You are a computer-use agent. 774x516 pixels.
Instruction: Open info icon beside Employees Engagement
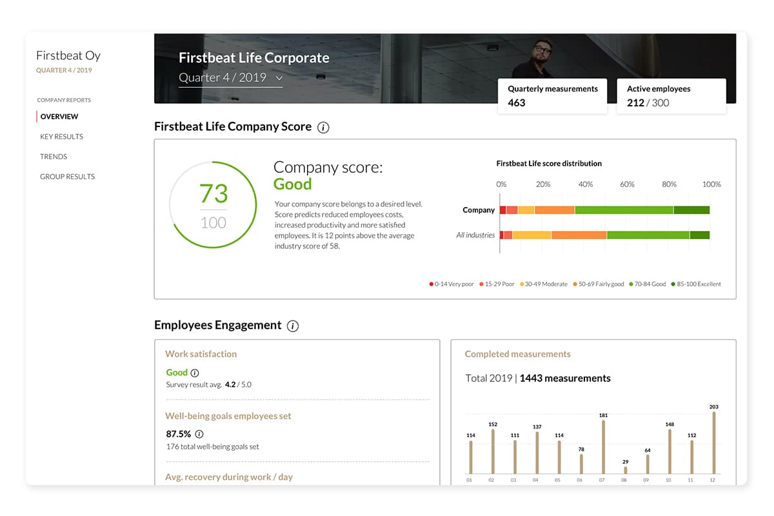pyautogui.click(x=293, y=326)
